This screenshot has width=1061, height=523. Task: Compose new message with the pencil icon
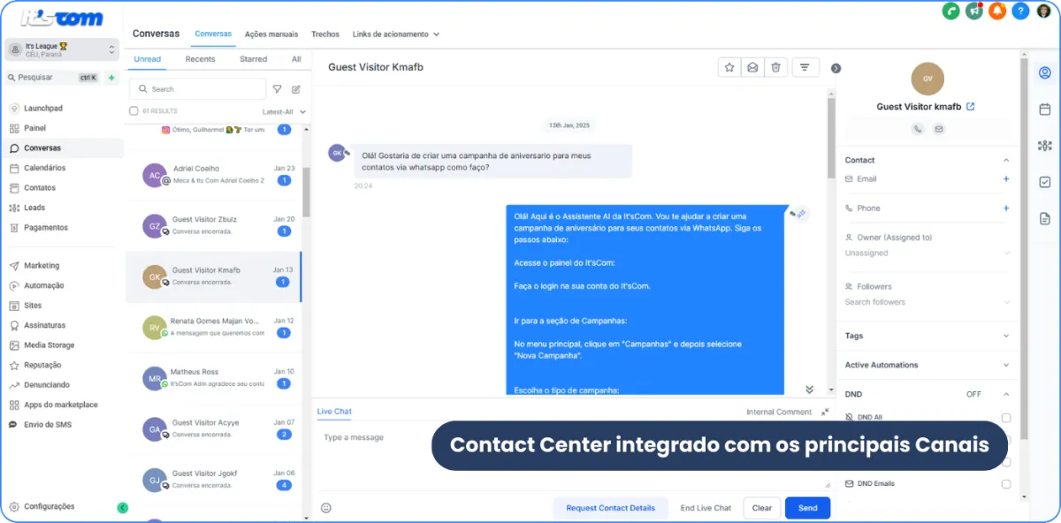(x=296, y=89)
